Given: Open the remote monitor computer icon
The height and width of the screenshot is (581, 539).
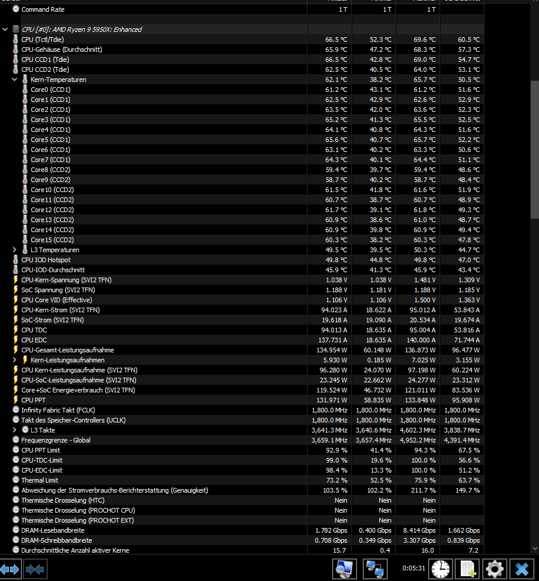Looking at the screenshot, I should tap(344, 569).
